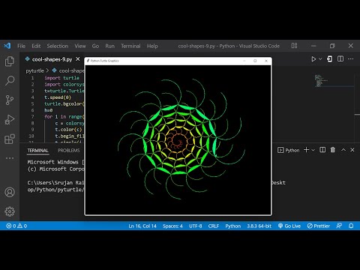Click Prettier status bar item
This screenshot has height=270, width=360.
[319, 226]
